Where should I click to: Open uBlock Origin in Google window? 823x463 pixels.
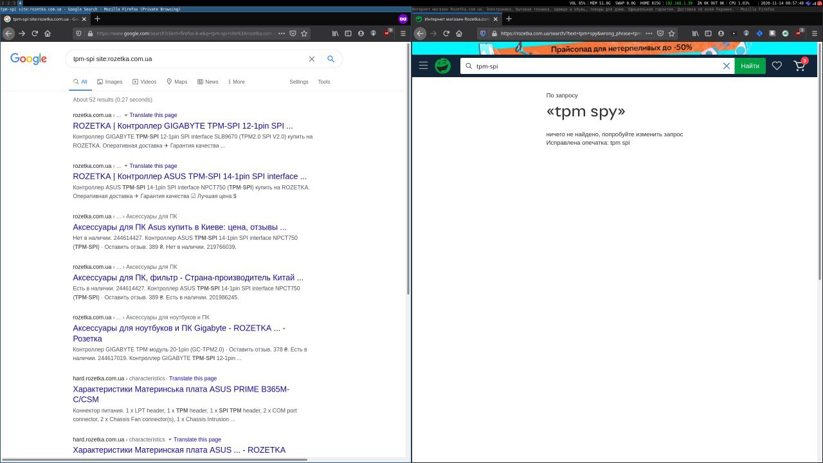pyautogui.click(x=388, y=33)
